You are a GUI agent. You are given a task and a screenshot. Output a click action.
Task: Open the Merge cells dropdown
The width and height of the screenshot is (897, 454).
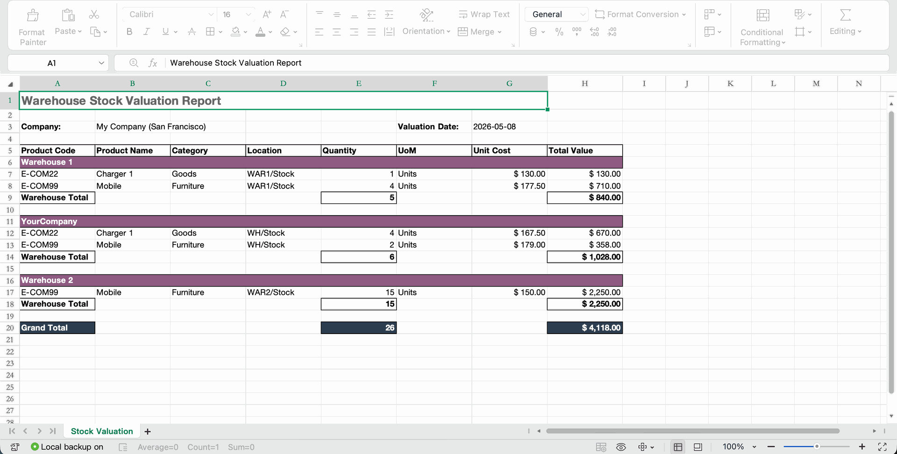499,32
